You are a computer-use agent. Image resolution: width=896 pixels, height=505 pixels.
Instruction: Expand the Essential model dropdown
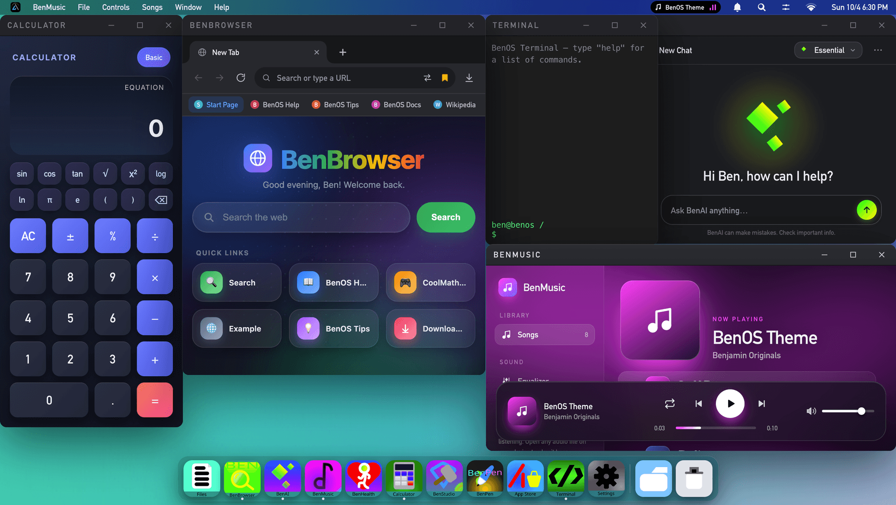(x=828, y=50)
